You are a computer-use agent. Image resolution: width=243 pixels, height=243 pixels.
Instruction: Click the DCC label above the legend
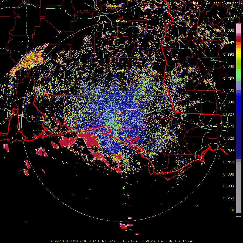(x=237, y=16)
